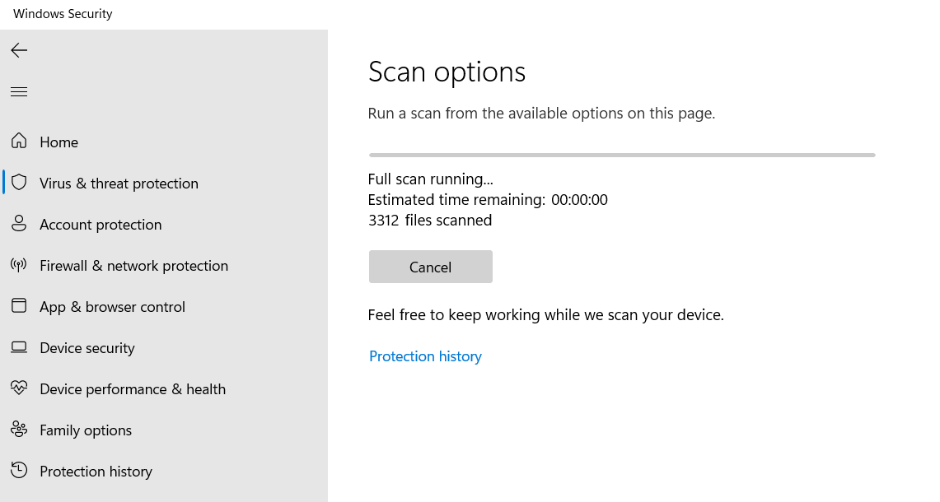Click the Device performance heart icon
Image resolution: width=940 pixels, height=502 pixels.
click(x=19, y=388)
